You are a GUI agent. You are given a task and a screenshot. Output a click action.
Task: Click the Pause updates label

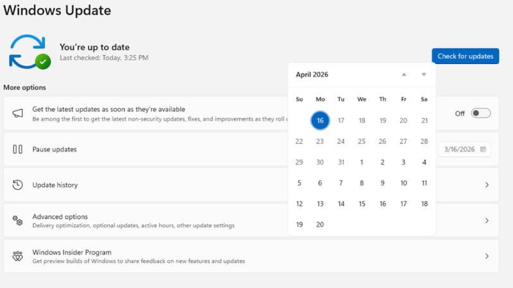pyautogui.click(x=55, y=149)
